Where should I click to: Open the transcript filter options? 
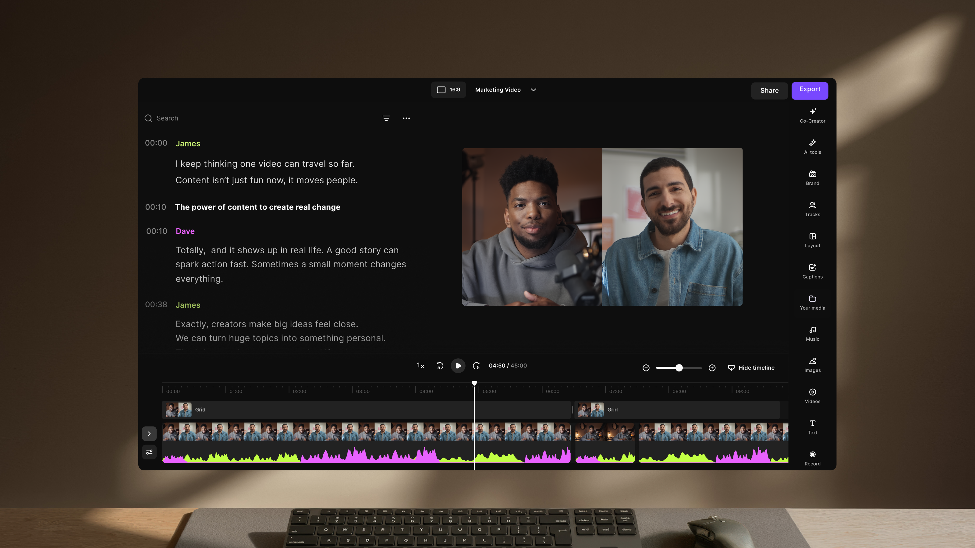(386, 118)
